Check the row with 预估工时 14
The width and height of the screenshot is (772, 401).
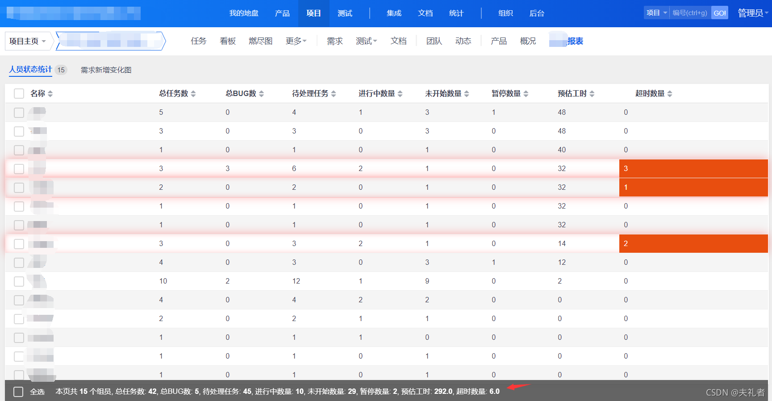point(19,244)
